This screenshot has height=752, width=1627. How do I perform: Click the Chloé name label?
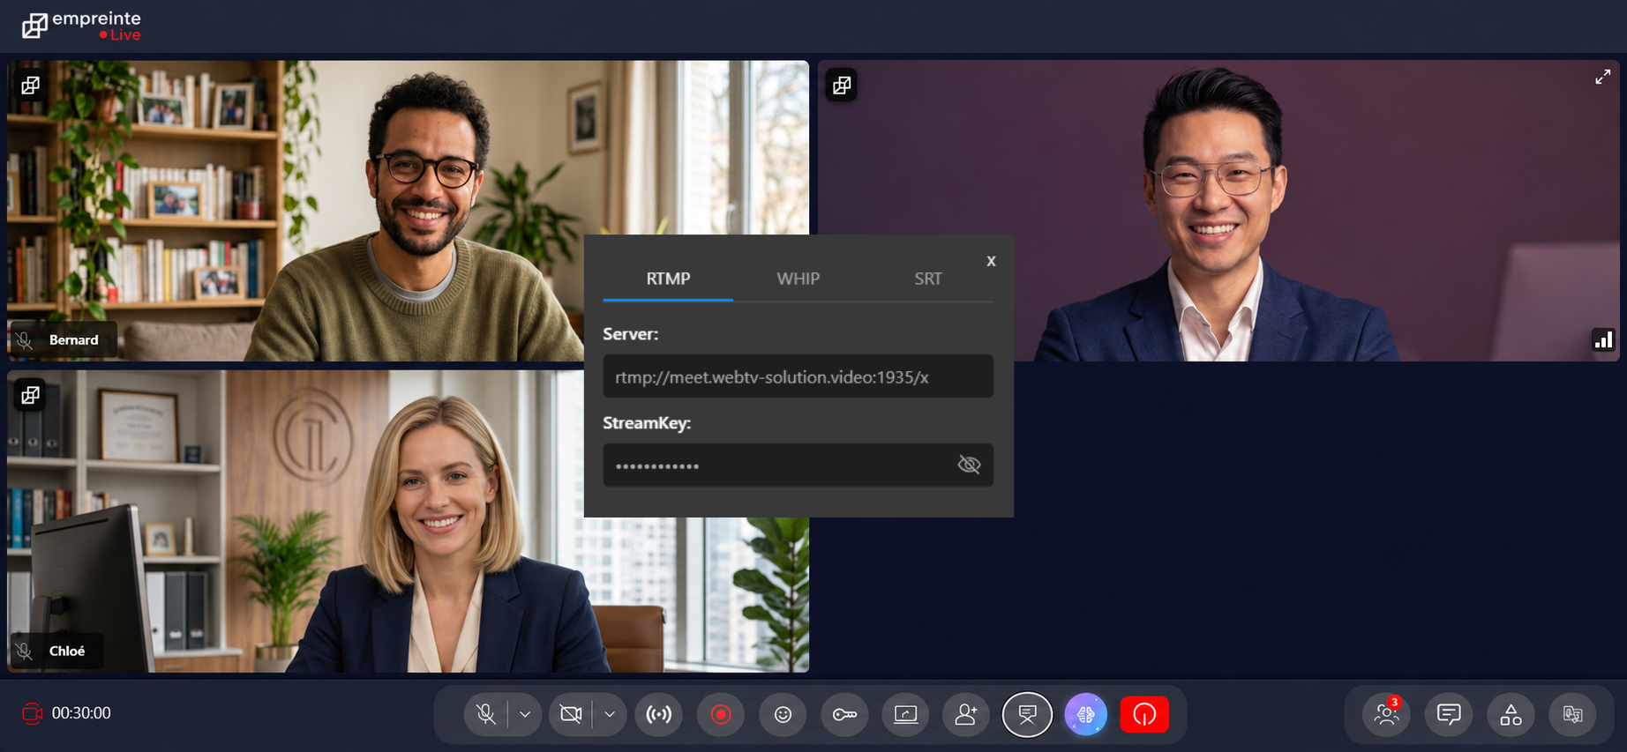(x=67, y=651)
